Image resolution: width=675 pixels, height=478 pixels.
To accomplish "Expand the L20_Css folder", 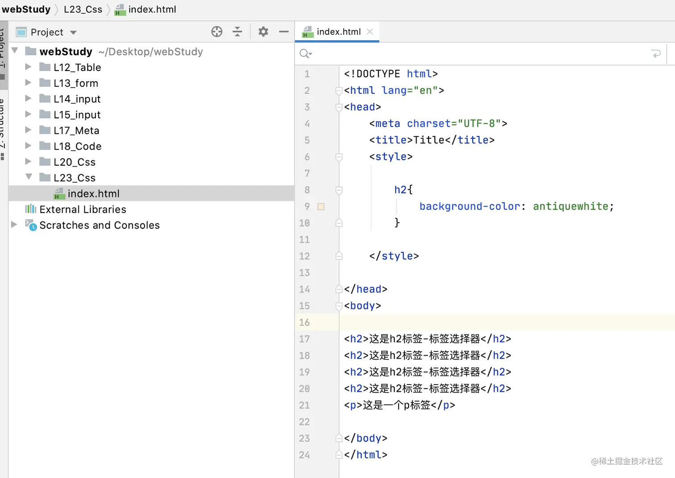I will pyautogui.click(x=28, y=161).
